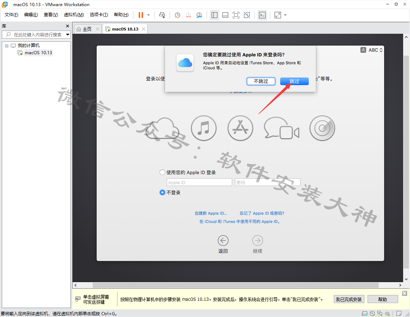410x317 pixels.
Task: Open the 编辑 menu
Action: [x=31, y=15]
